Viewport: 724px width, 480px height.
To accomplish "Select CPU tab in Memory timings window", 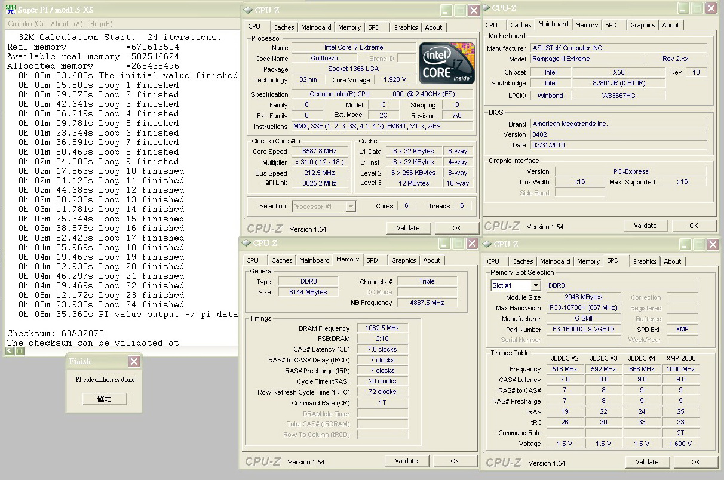I will coord(253,260).
